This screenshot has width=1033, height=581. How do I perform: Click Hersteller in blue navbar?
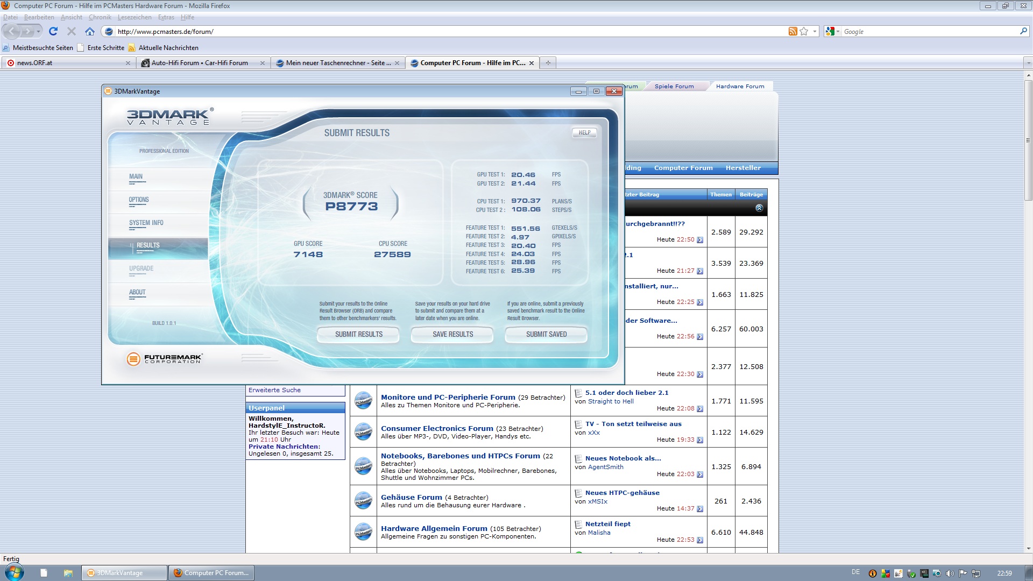(x=743, y=168)
